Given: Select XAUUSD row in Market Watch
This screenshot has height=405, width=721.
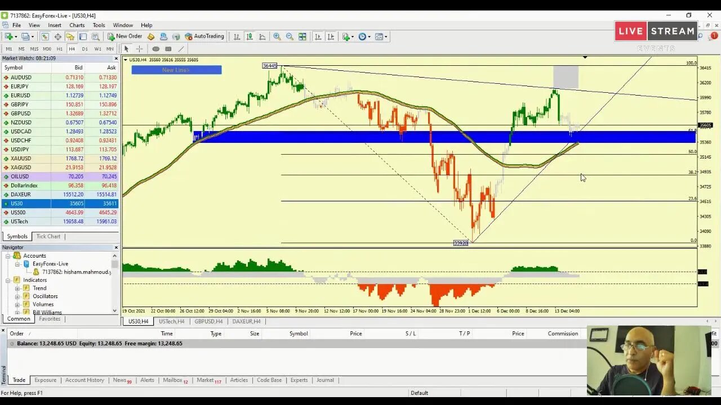Looking at the screenshot, I should (x=60, y=159).
